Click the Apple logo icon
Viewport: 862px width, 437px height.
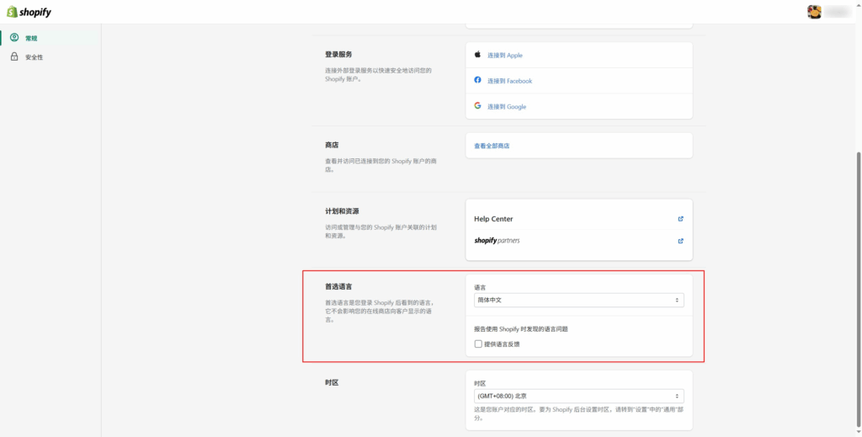pos(477,55)
